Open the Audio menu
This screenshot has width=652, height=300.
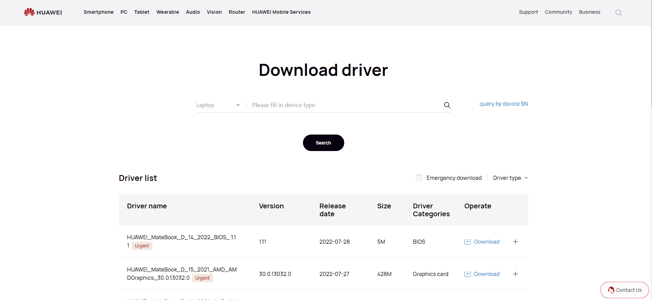[x=193, y=12]
